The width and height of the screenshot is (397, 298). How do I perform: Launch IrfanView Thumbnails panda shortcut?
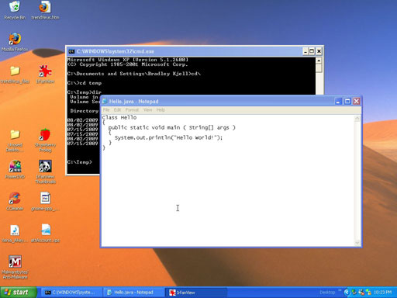coord(45,172)
